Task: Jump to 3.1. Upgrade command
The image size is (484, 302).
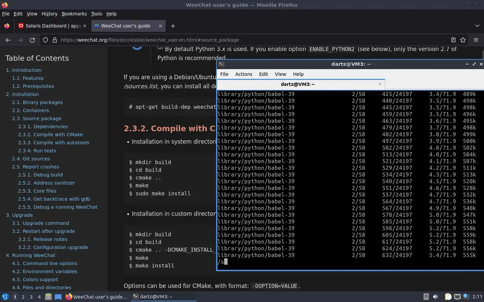Action: coord(41,223)
